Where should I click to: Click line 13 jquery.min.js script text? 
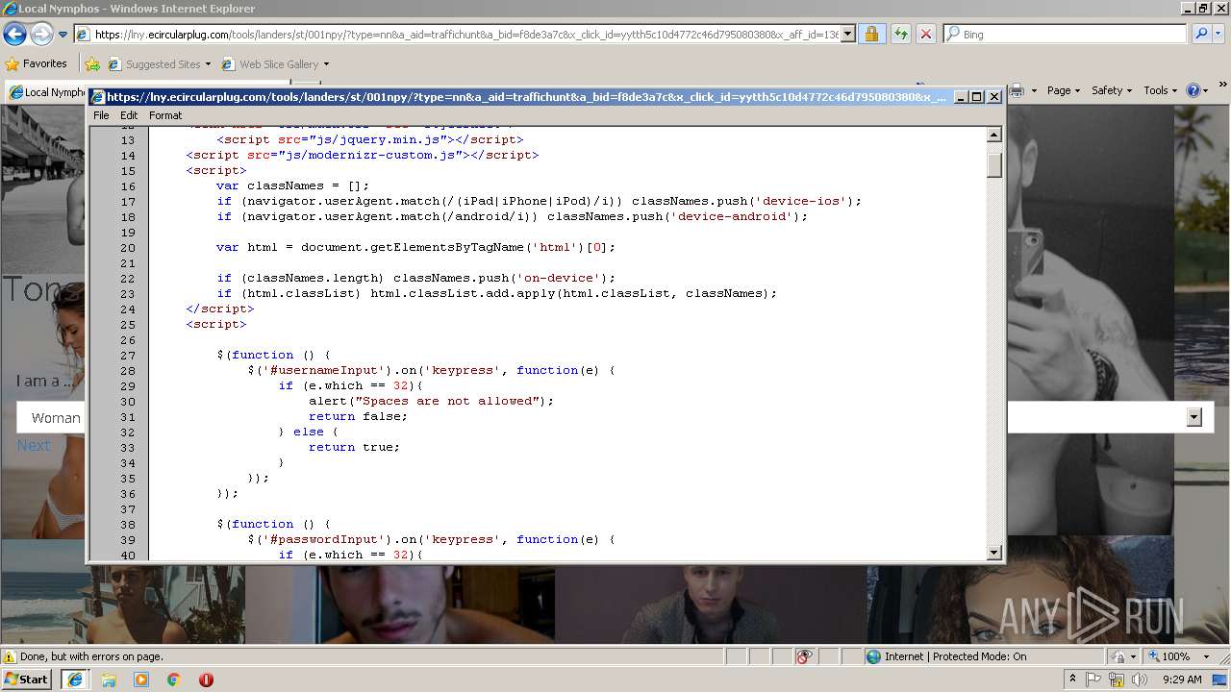point(370,140)
